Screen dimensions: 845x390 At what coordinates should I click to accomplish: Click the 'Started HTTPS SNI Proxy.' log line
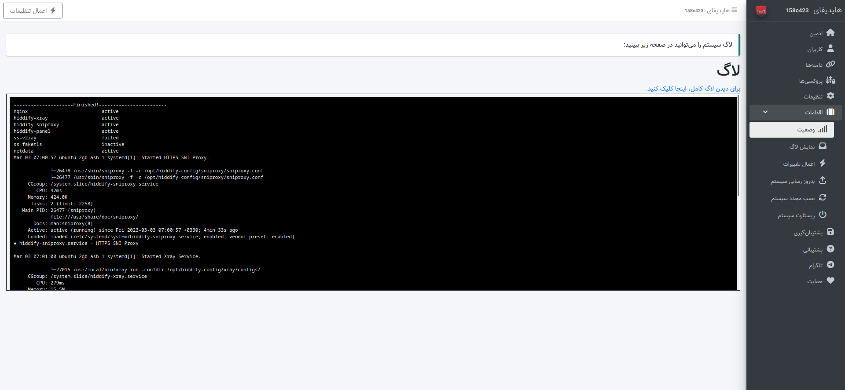111,157
